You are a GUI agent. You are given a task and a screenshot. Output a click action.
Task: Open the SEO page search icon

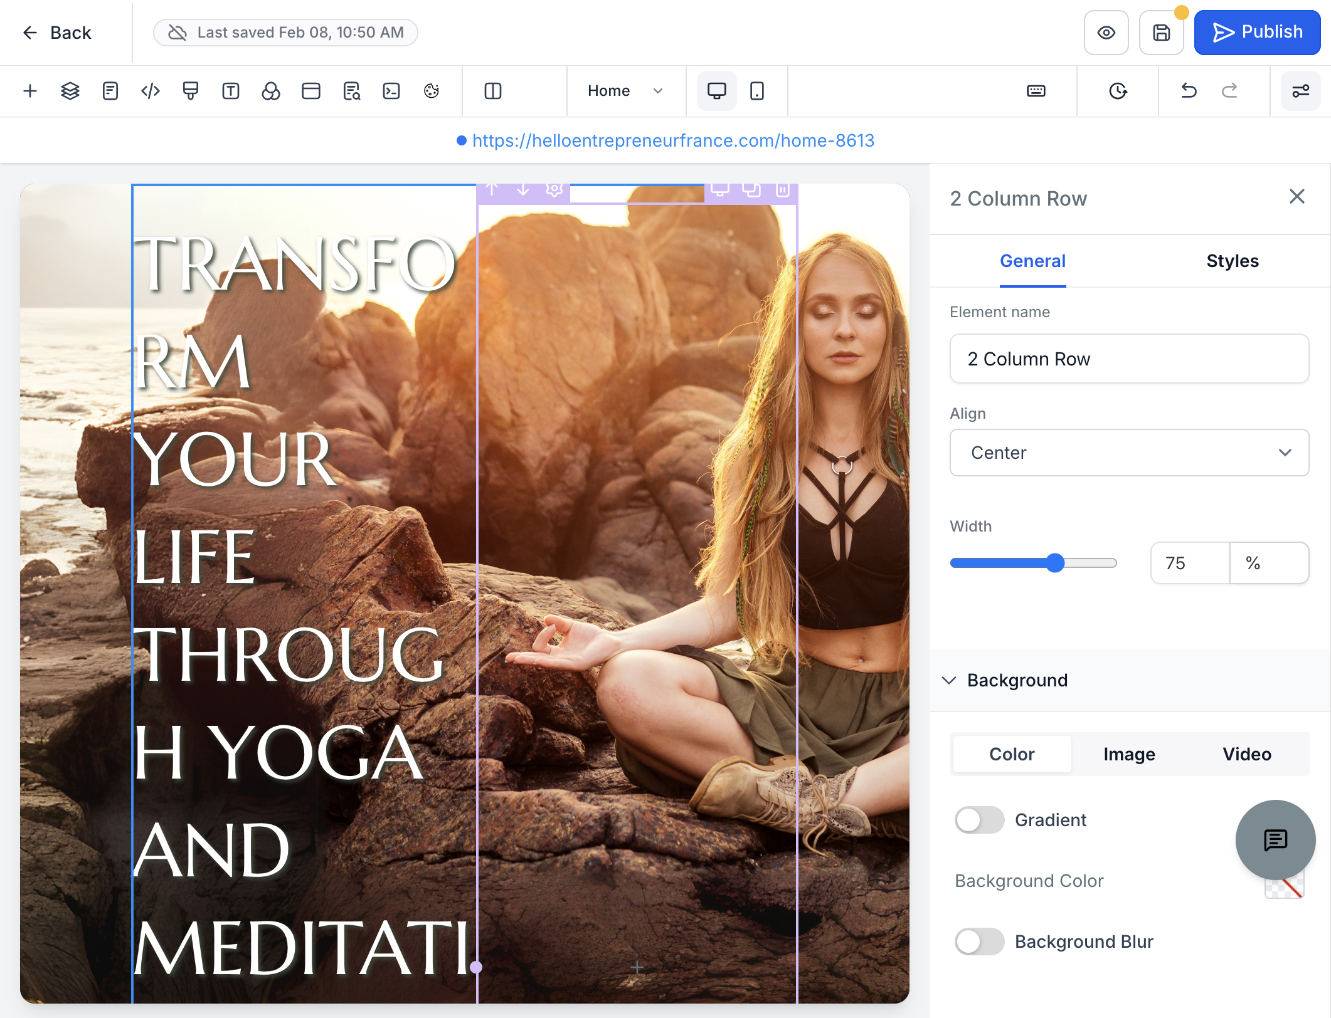[351, 92]
